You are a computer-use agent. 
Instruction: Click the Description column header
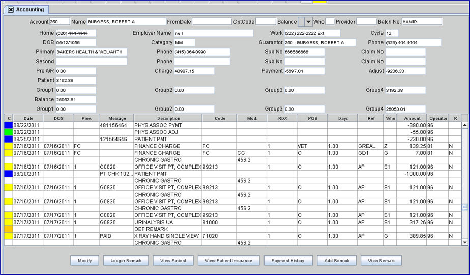coord(168,118)
